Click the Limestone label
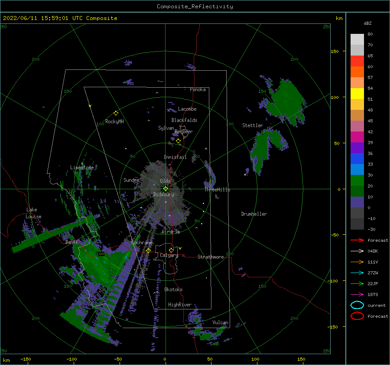 pos(82,168)
